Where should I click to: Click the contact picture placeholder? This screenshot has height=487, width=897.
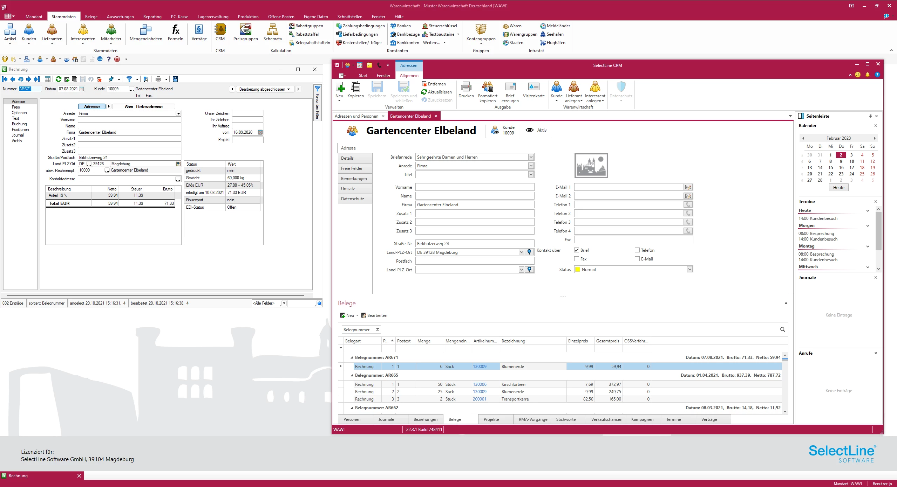coord(591,166)
